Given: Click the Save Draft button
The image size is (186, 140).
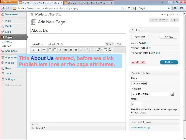Looking at the screenshot, I should pos(140,37).
